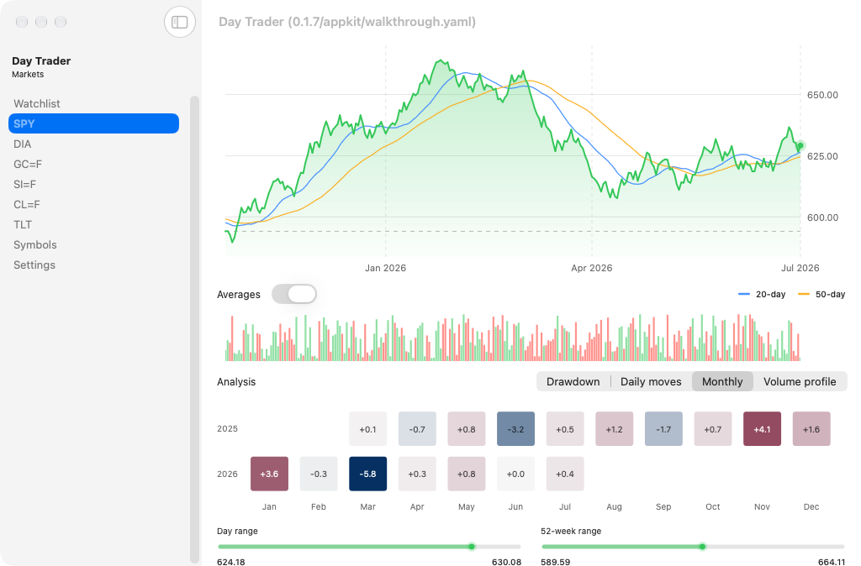Click the 52-week low value 589.59

(556, 562)
